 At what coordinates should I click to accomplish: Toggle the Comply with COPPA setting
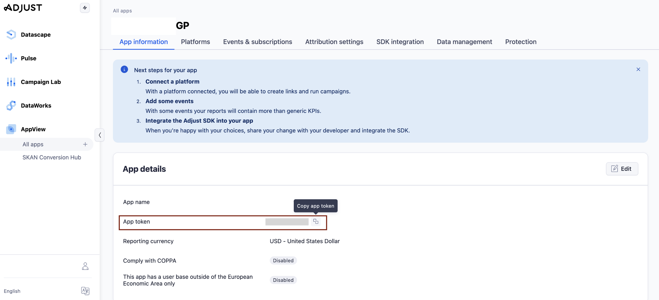point(283,260)
